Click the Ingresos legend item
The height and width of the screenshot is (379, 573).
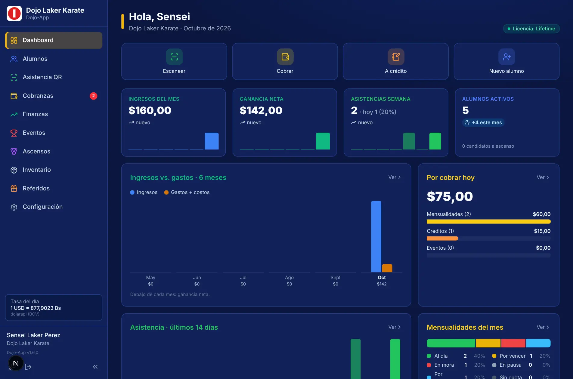point(144,192)
